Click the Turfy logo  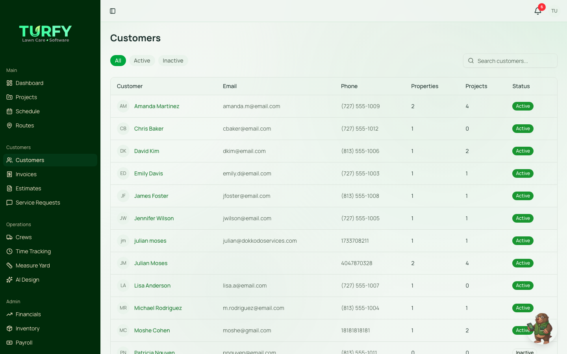tap(45, 34)
